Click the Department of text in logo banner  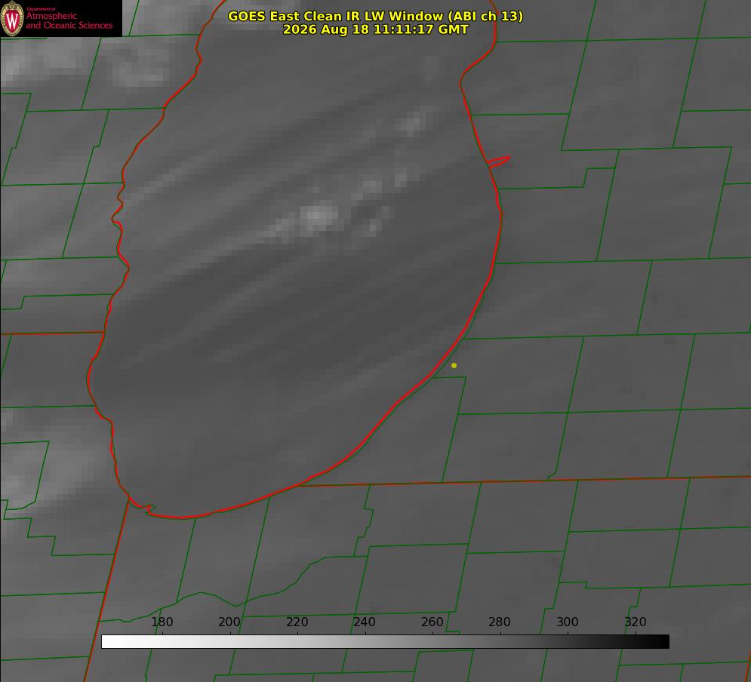(41, 9)
